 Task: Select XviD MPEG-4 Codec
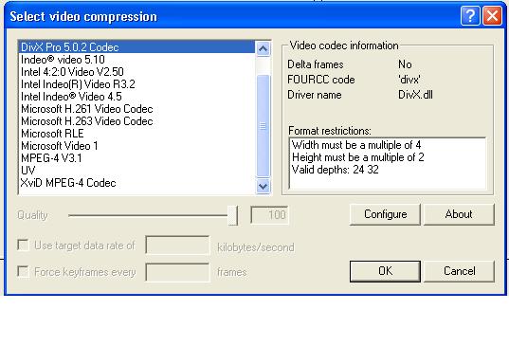[x=137, y=183]
